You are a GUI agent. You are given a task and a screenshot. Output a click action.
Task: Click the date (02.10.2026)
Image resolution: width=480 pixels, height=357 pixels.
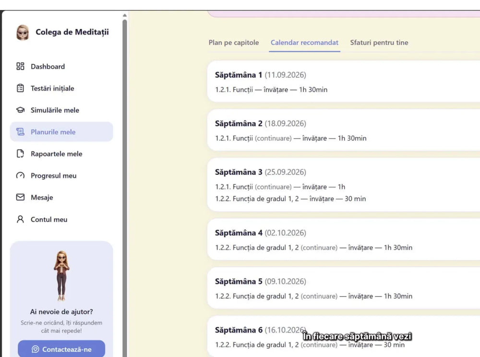285,233
